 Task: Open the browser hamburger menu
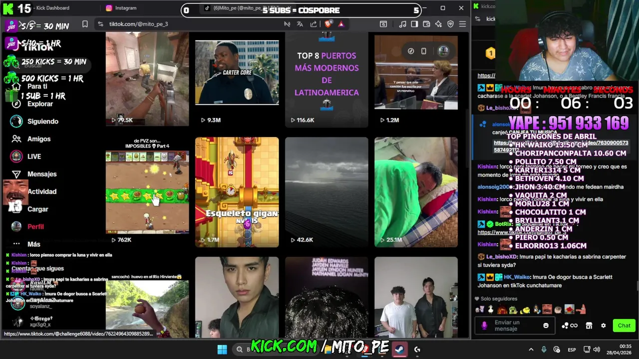tap(462, 24)
